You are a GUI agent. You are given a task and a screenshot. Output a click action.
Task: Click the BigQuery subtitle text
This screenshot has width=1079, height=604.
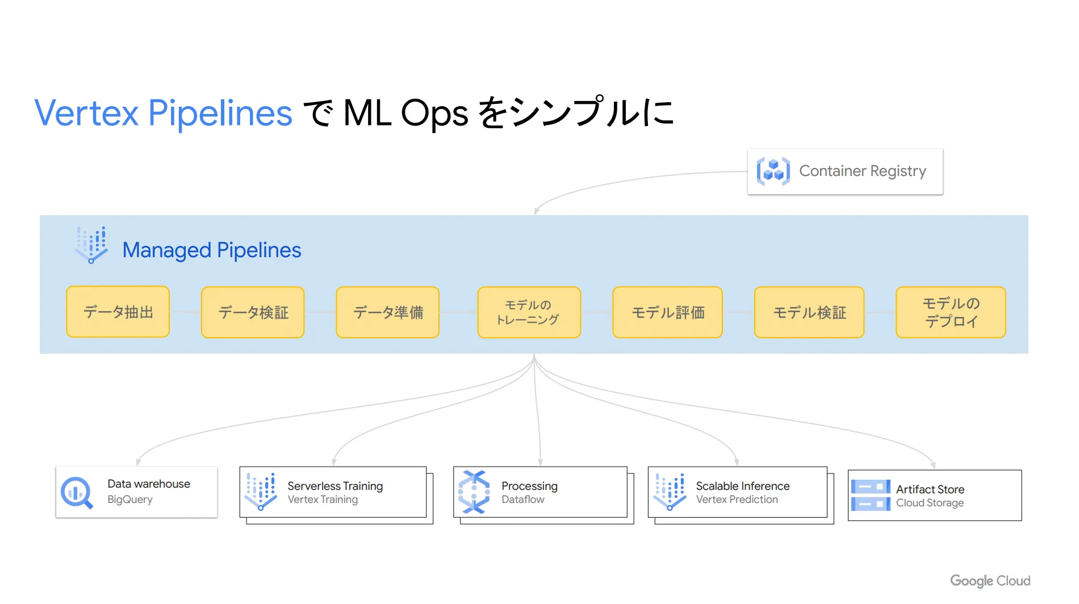[130, 500]
